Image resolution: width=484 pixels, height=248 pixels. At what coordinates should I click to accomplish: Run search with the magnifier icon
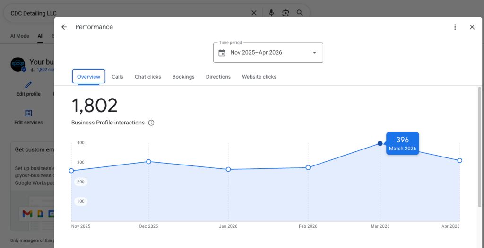(x=300, y=13)
